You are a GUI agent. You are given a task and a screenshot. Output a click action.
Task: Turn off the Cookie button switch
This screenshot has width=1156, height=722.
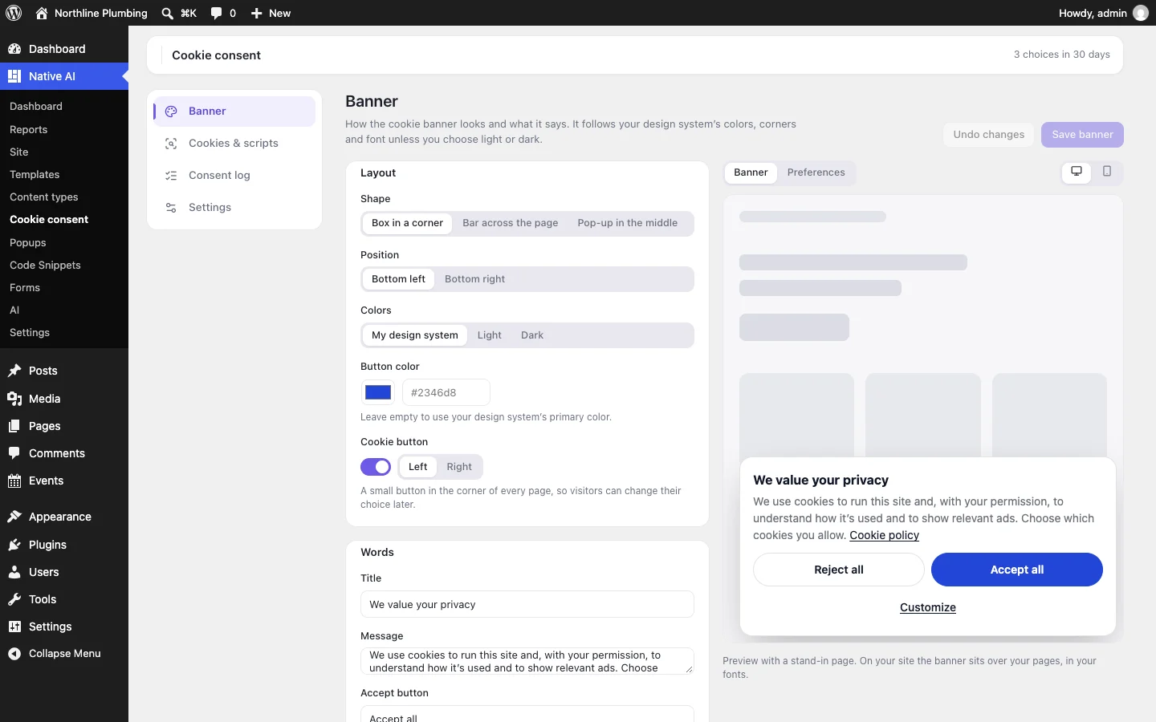376,467
